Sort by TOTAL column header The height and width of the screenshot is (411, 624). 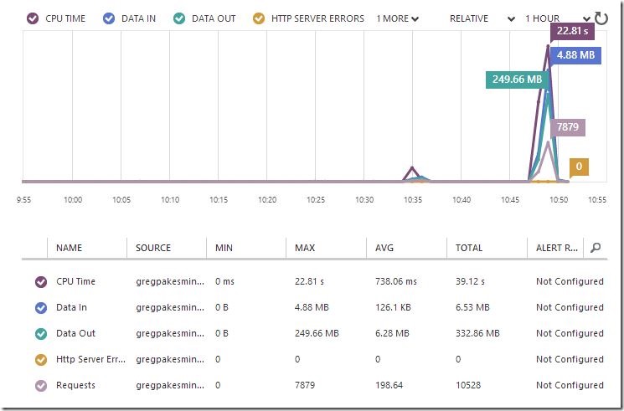(x=469, y=248)
